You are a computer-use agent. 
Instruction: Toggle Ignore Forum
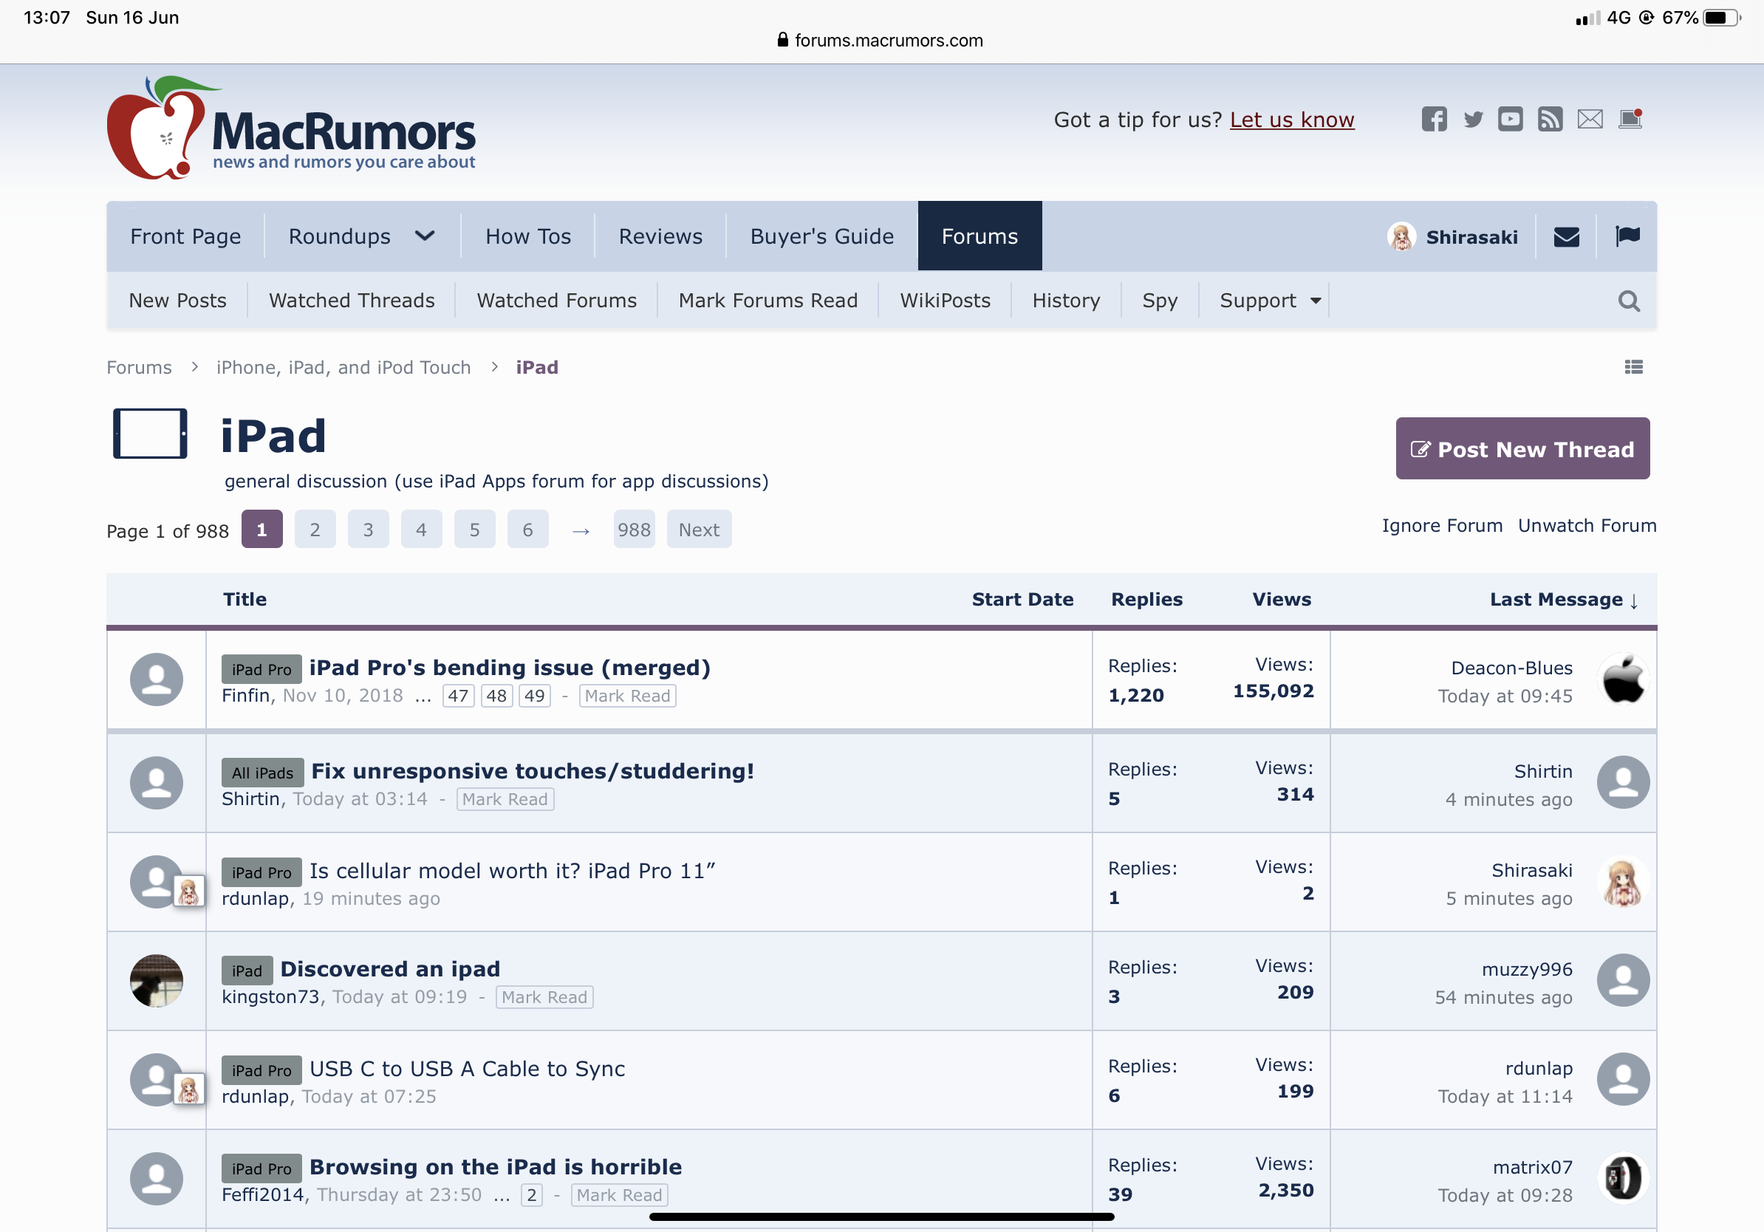1441,525
